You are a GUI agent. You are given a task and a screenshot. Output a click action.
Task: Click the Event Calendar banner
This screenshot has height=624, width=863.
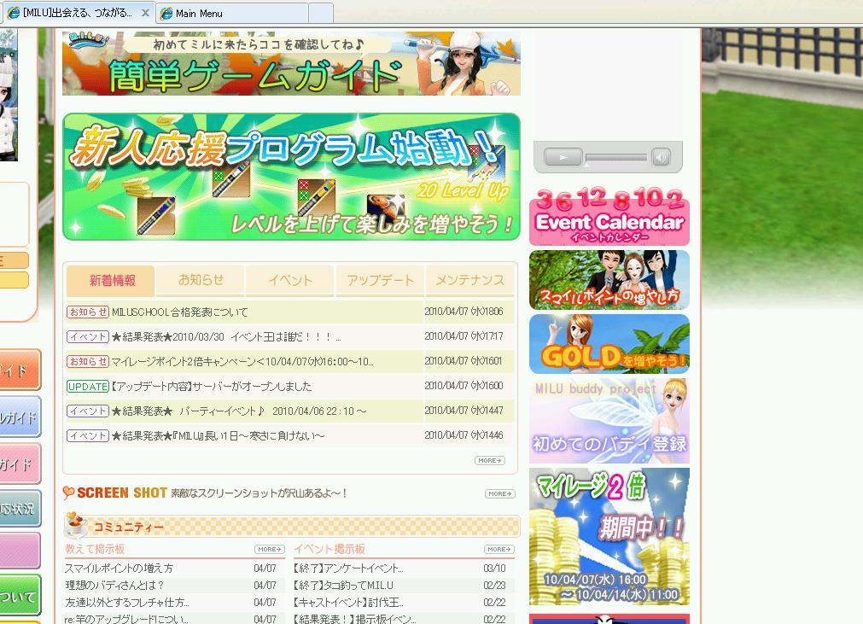pos(609,219)
